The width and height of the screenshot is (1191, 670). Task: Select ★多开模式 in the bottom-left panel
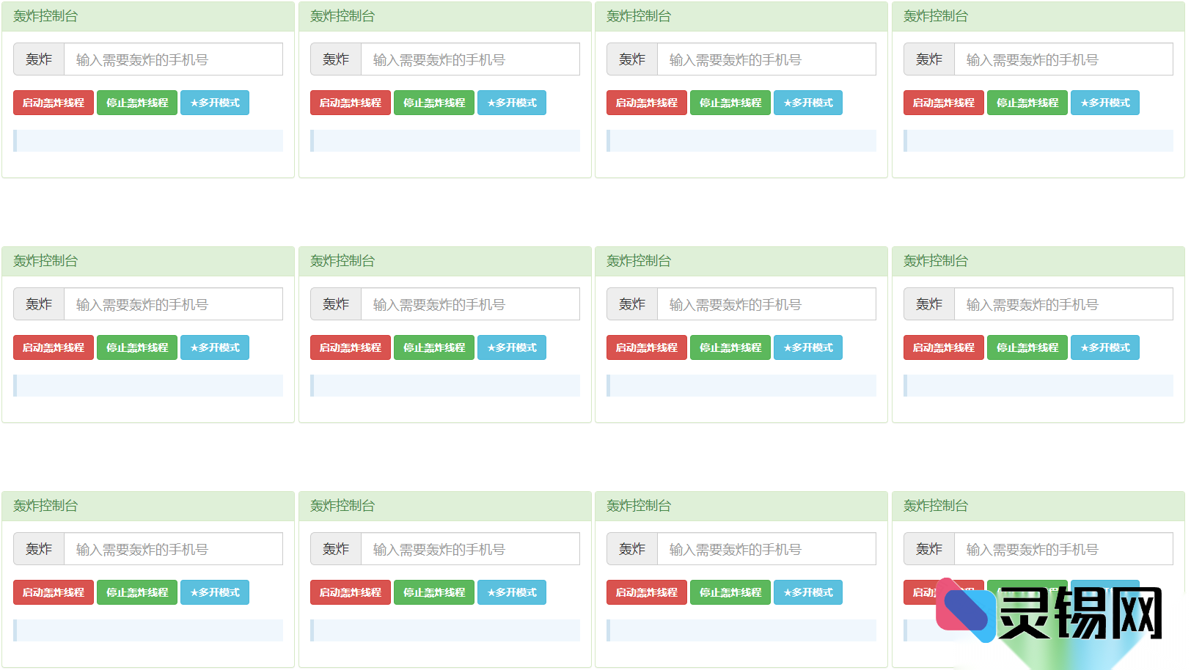pos(215,592)
